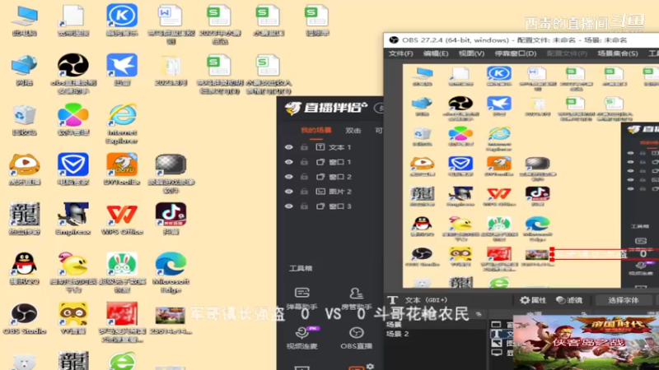
Task: Open the Recycle Bin
Action: [25, 120]
